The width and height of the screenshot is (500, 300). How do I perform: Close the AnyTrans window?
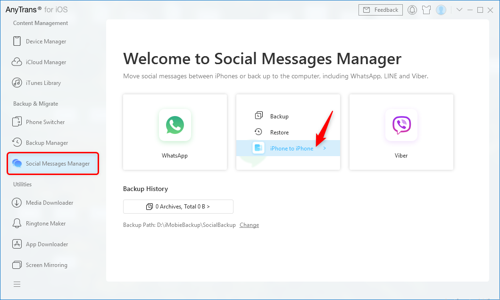(491, 10)
